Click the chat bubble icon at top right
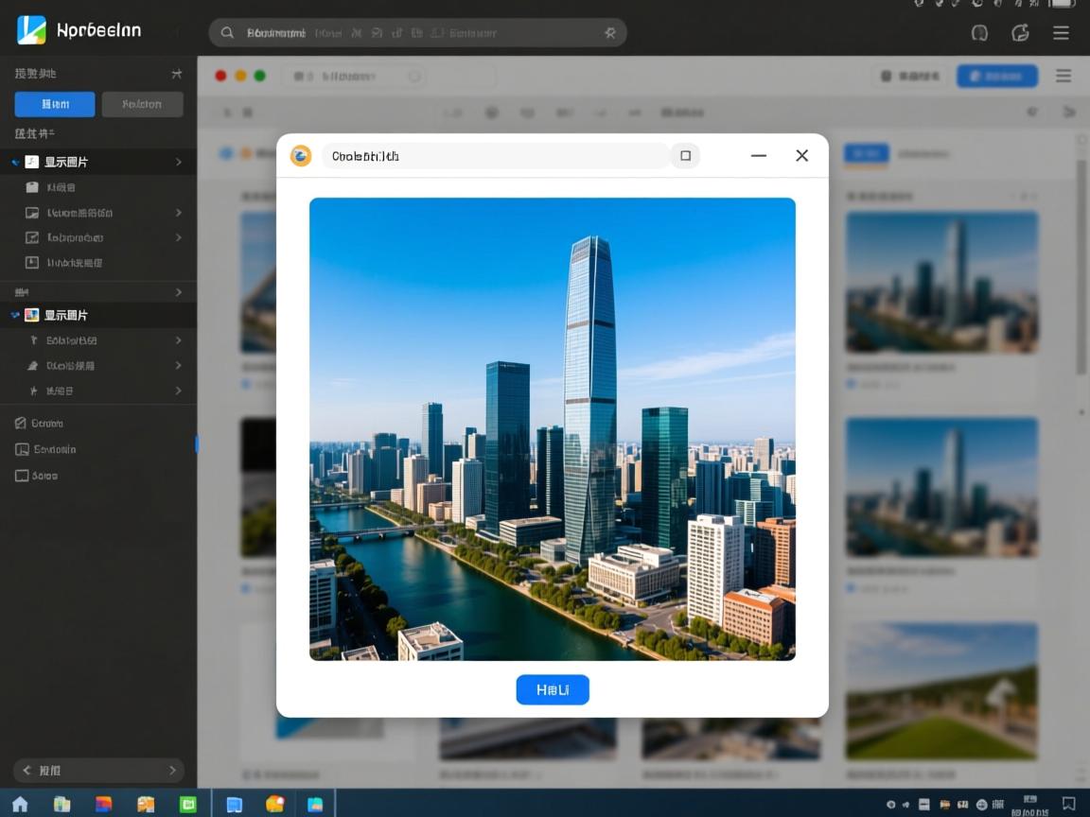The height and width of the screenshot is (817, 1090). [979, 32]
